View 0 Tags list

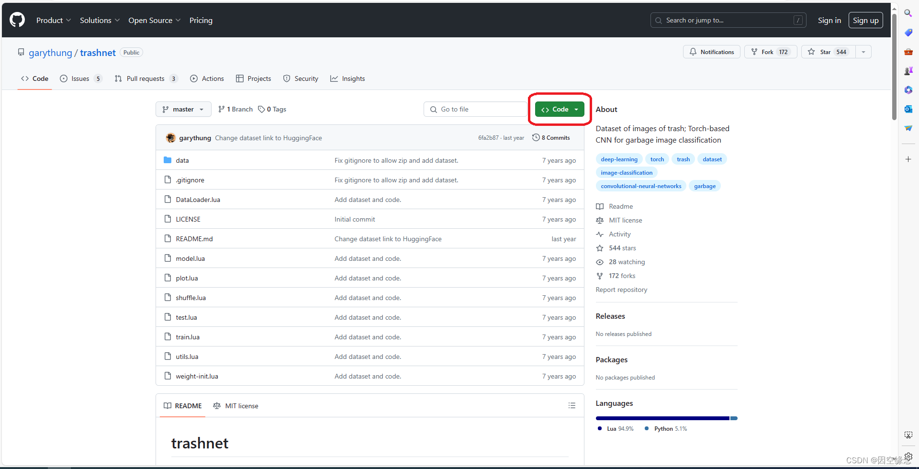click(x=272, y=109)
